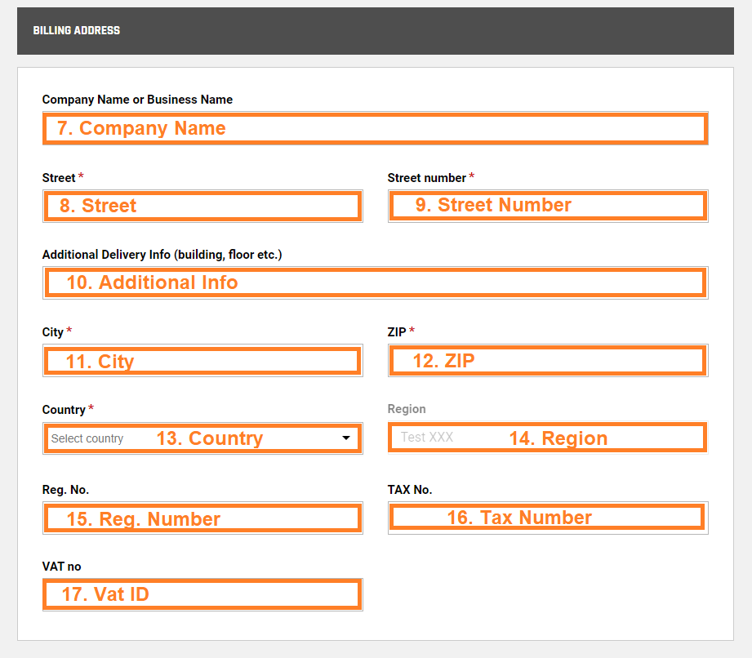Click the 'Reg. No.' label text
752x658 pixels.
tap(65, 490)
